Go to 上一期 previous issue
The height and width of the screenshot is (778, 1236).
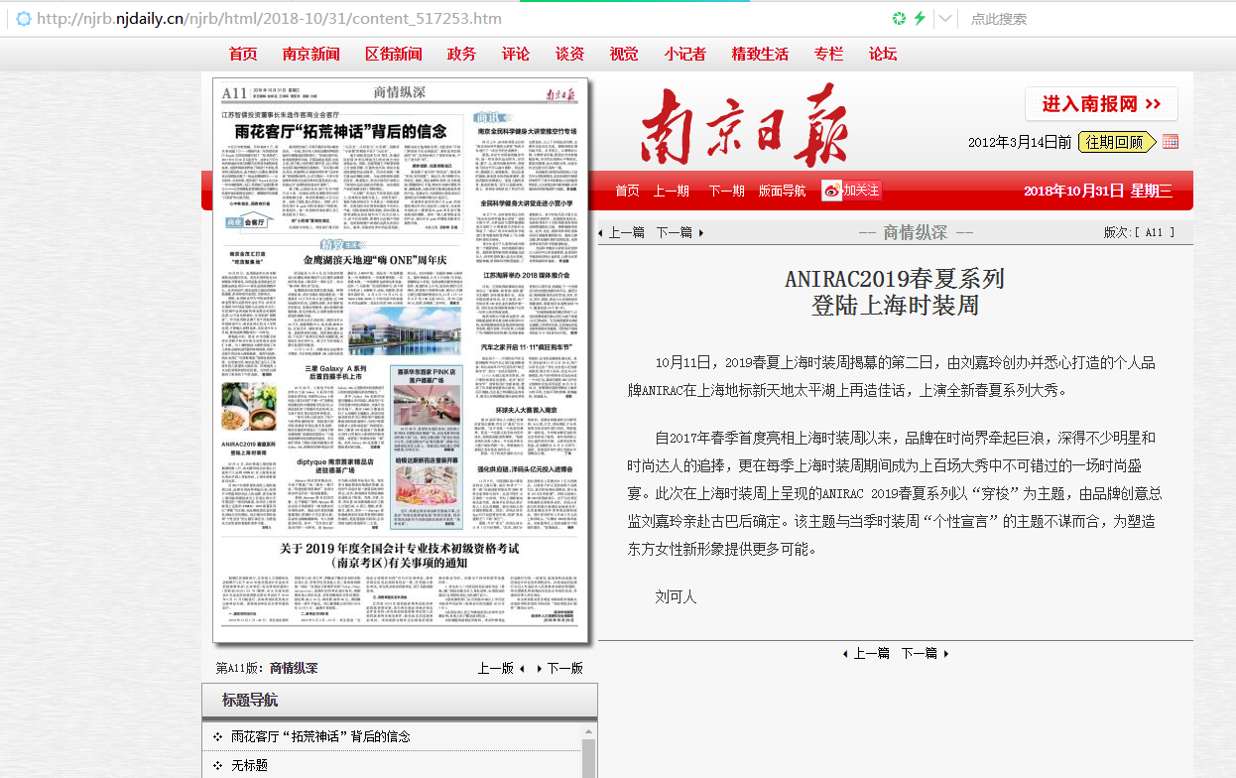pyautogui.click(x=672, y=191)
